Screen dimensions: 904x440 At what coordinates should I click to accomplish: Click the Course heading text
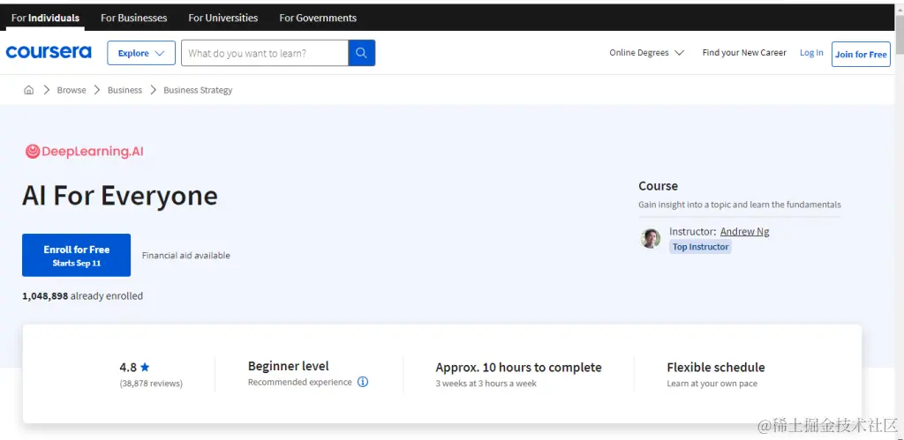(x=658, y=185)
